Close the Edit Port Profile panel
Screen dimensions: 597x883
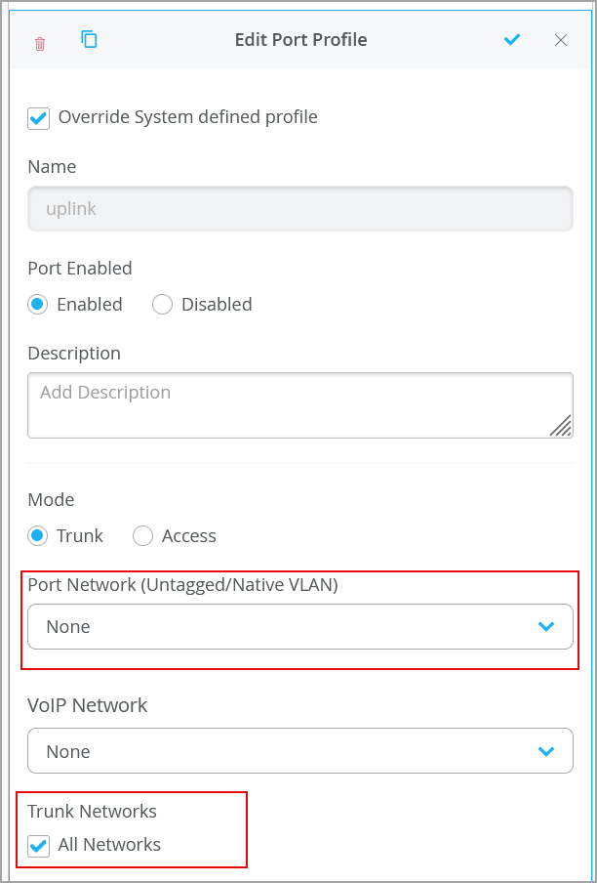[561, 40]
